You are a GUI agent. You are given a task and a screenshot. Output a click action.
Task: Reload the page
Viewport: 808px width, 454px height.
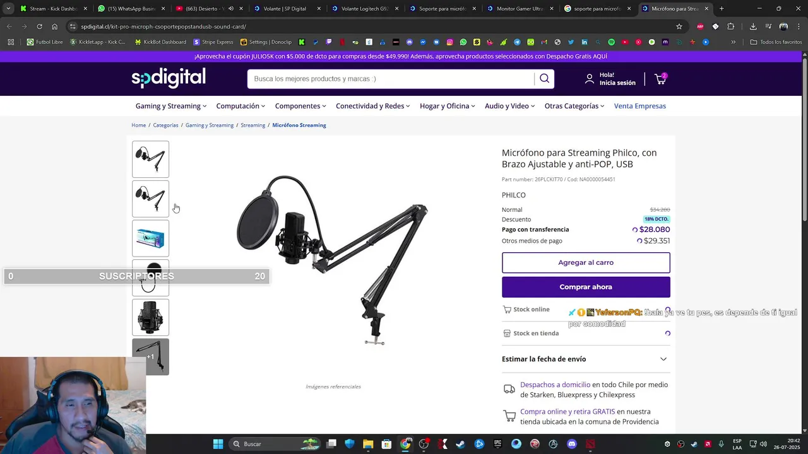coord(39,26)
